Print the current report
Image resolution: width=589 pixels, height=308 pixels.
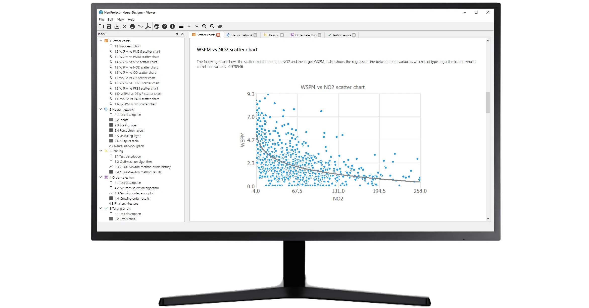tap(132, 26)
